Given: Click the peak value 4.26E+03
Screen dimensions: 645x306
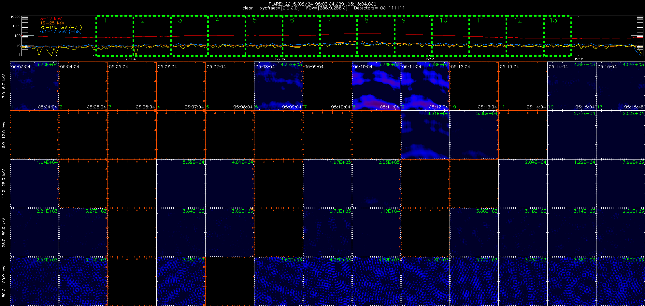Looking at the screenshot, I should (x=340, y=260).
